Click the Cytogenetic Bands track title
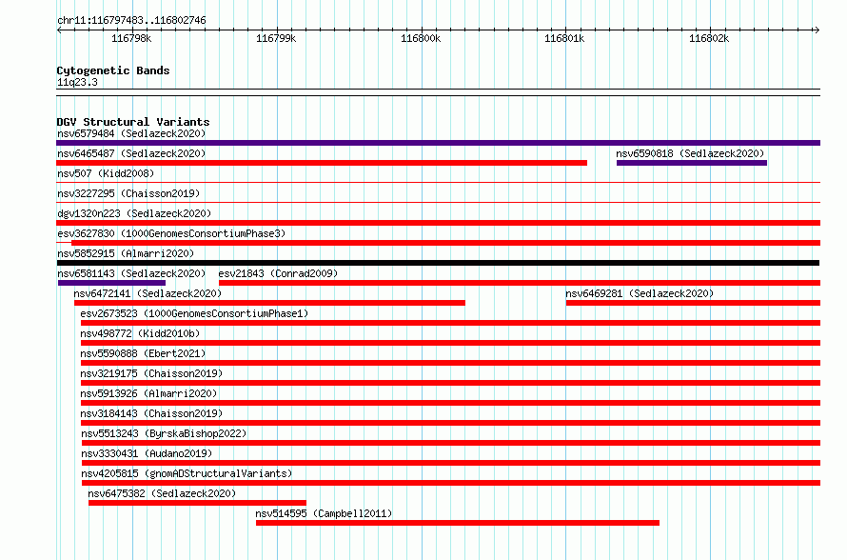The image size is (847, 560). click(x=113, y=70)
